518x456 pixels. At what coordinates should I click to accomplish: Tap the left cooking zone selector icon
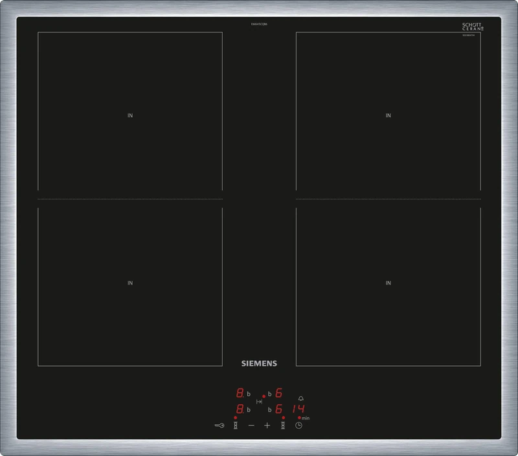(236, 426)
